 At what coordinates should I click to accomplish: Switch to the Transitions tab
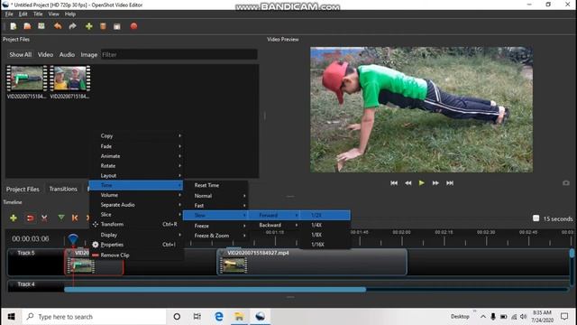63,189
